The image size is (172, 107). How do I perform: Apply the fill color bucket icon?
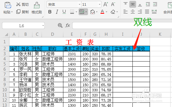tap(93, 12)
